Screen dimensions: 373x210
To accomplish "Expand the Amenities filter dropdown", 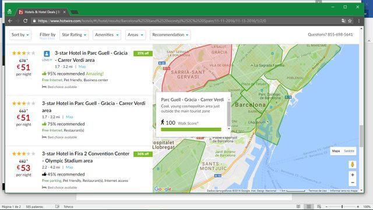I will tap(107, 35).
